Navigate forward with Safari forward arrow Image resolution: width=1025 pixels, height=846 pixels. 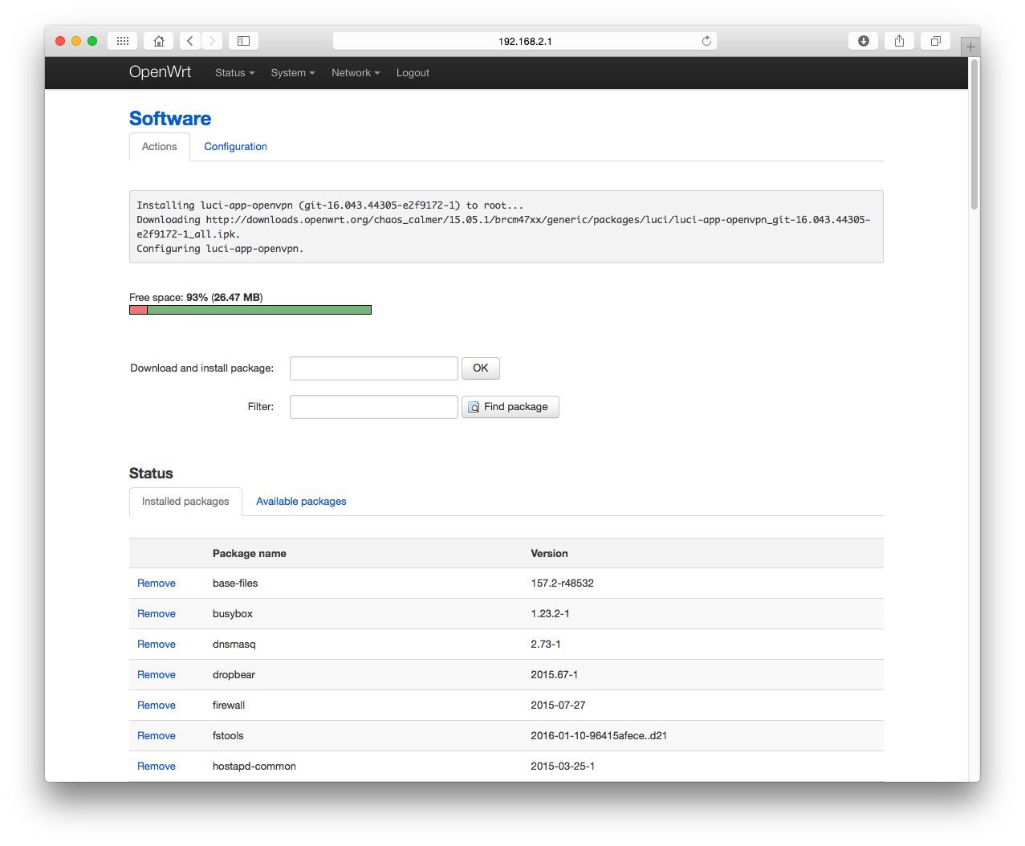click(x=212, y=41)
